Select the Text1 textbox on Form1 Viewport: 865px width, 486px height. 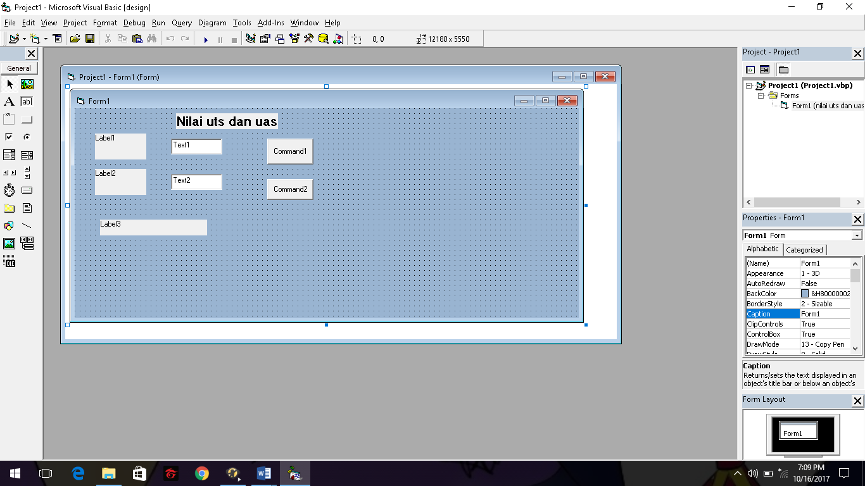click(196, 146)
